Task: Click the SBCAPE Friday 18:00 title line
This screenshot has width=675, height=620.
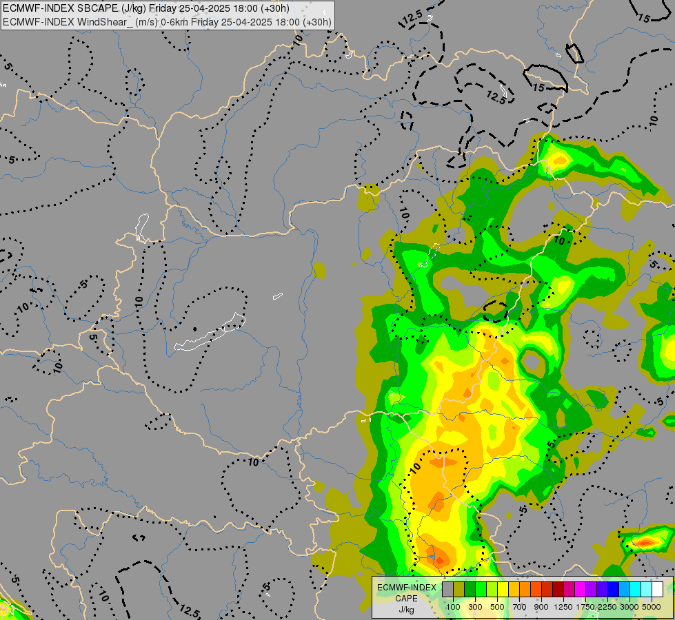Action: (146, 8)
